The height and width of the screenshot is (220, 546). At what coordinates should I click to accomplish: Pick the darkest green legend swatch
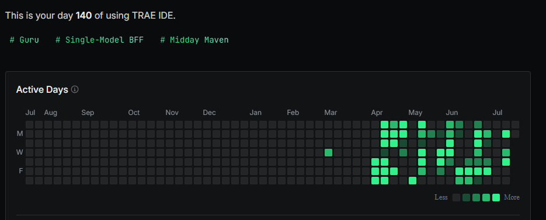pos(466,197)
